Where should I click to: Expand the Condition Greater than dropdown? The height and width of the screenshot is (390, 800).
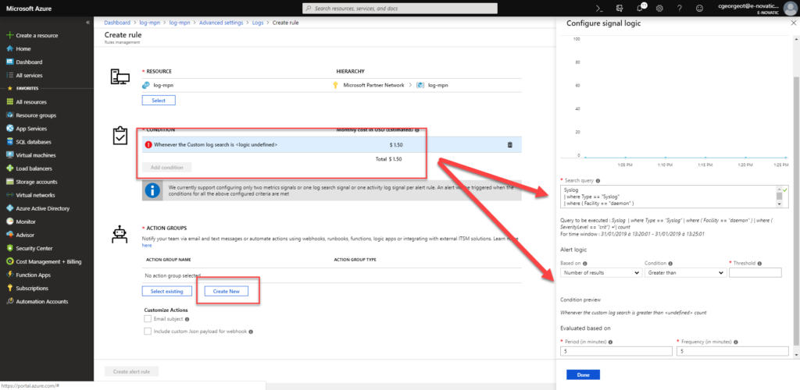tap(684, 272)
